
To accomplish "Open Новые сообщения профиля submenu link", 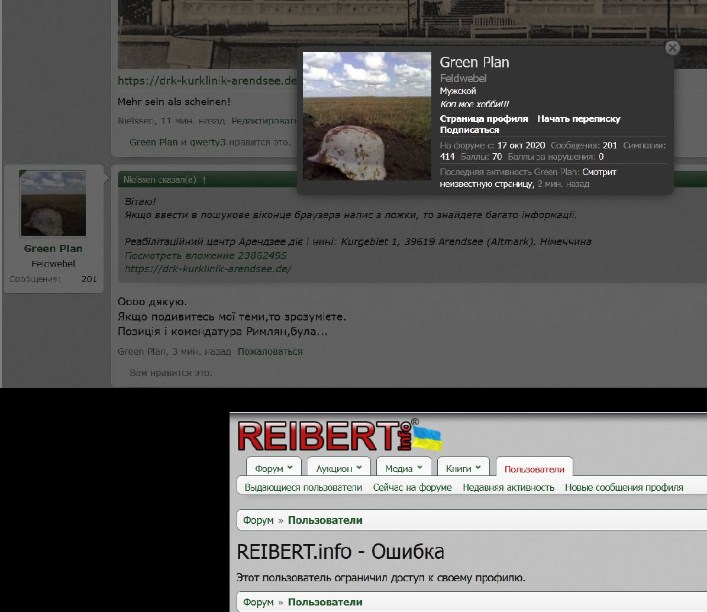I will [x=624, y=487].
